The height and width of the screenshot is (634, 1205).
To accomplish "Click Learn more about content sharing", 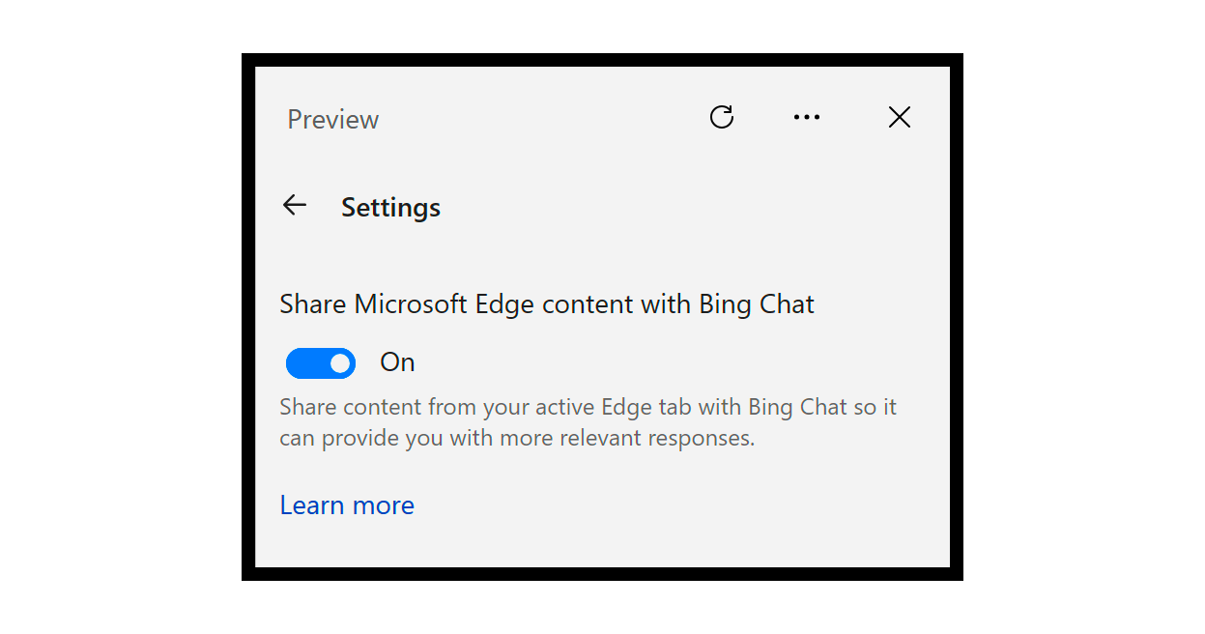I will [346, 504].
